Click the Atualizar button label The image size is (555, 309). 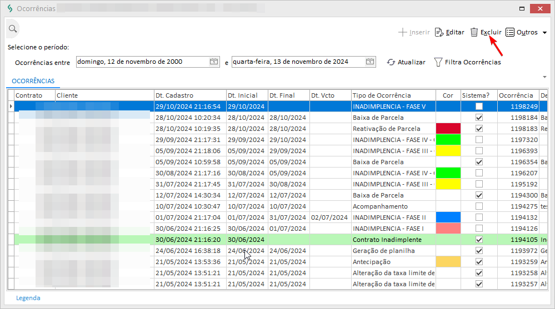(x=411, y=62)
